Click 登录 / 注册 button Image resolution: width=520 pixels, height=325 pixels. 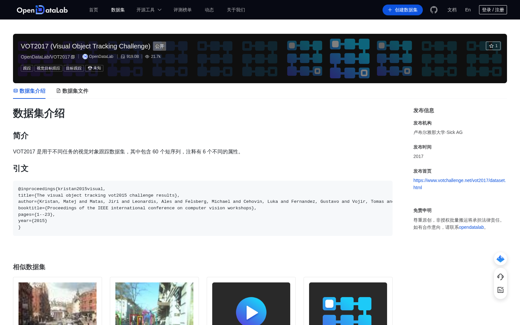[x=493, y=10]
